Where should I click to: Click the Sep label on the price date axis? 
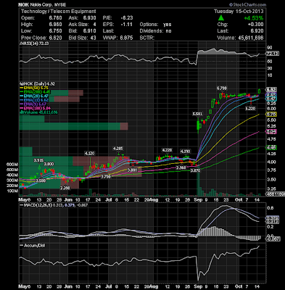click(198, 200)
